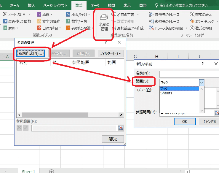Select the Sheet1 worksheet tab
219x173 pixels.
click(x=28, y=171)
